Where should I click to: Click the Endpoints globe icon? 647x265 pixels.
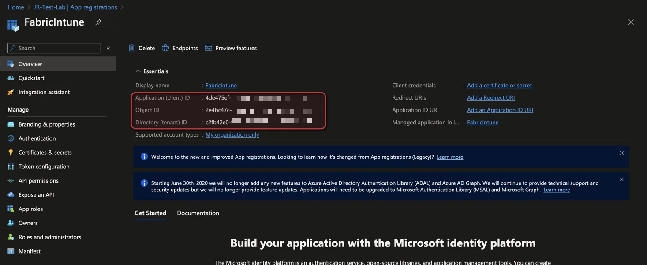tap(165, 48)
